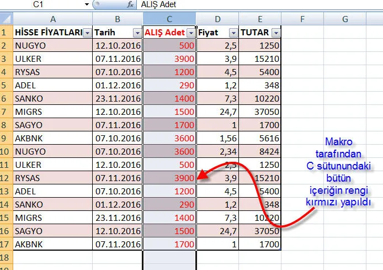Click the Select All corner button
Image resolution: width=383 pixels, height=270 pixels.
pos(6,19)
